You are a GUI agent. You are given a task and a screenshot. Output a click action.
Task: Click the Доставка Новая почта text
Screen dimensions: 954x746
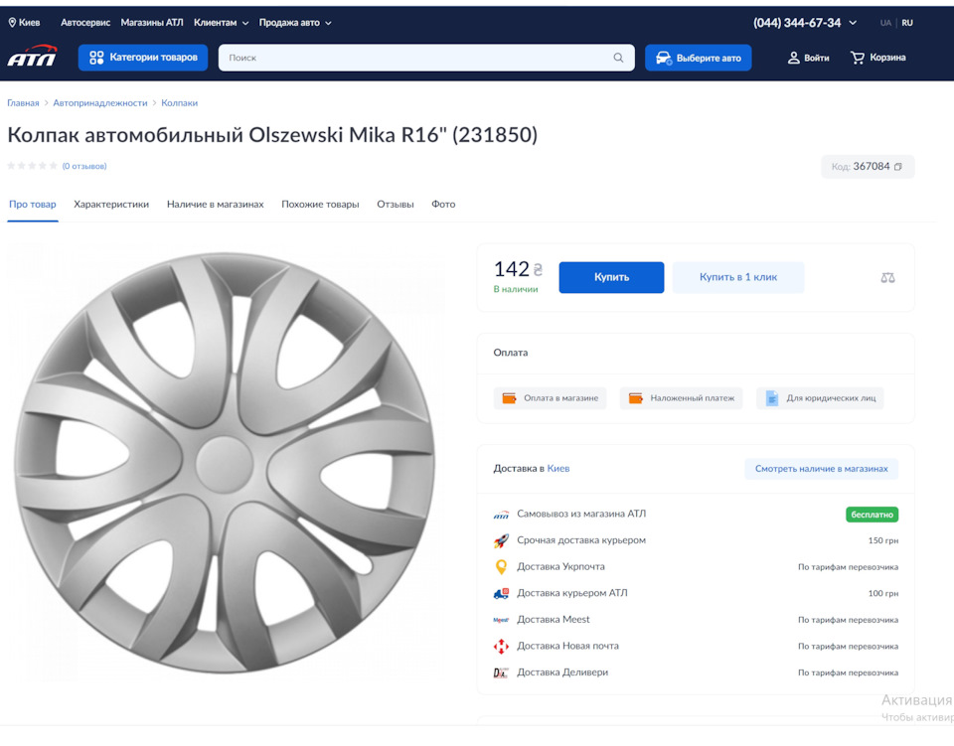[x=567, y=646]
